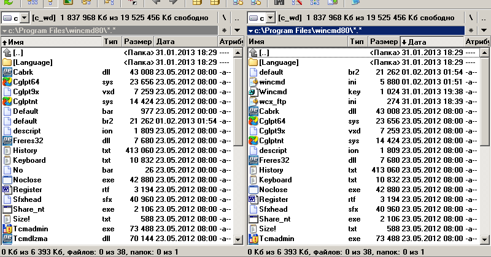Image resolution: width=491 pixels, height=257 pixels.
Task: Click the Keyboard txt icon in left panel
Action: pyautogui.click(x=7, y=160)
